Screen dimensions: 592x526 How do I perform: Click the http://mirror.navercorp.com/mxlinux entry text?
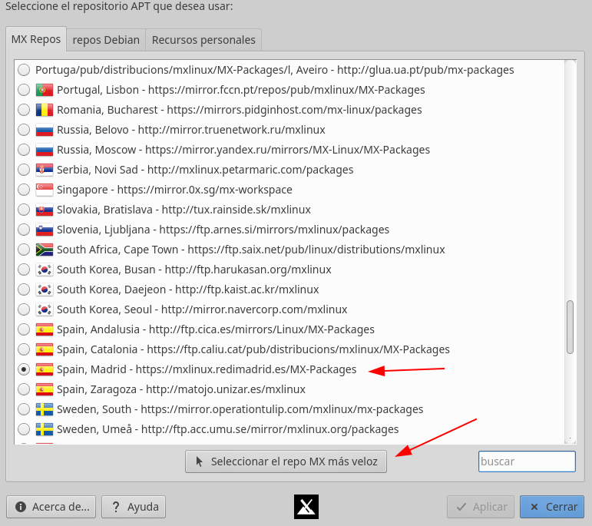(254, 309)
